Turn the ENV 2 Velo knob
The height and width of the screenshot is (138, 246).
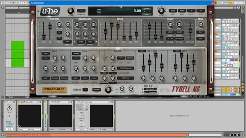coord(175,78)
